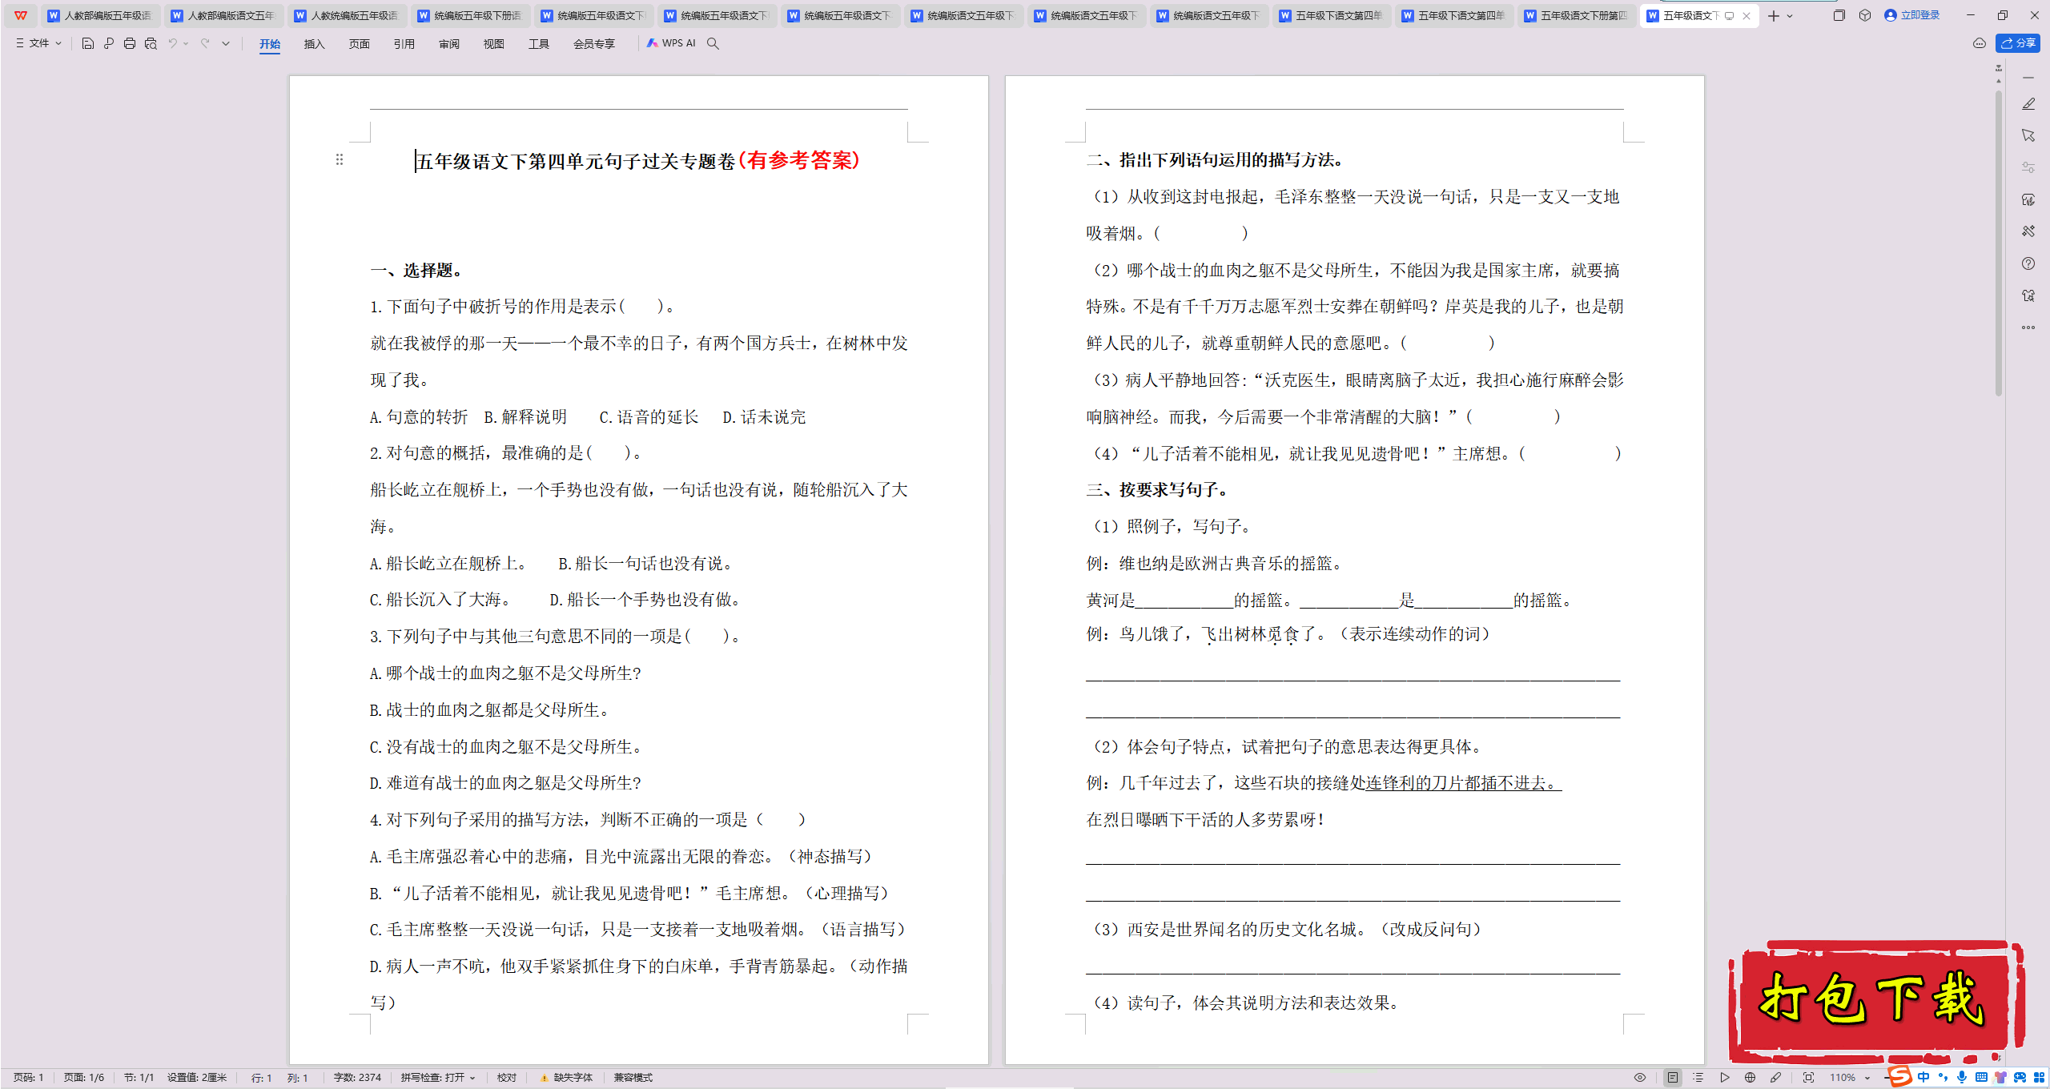Click the help question mark icon in sidebar
The image size is (2050, 1089).
click(2028, 263)
